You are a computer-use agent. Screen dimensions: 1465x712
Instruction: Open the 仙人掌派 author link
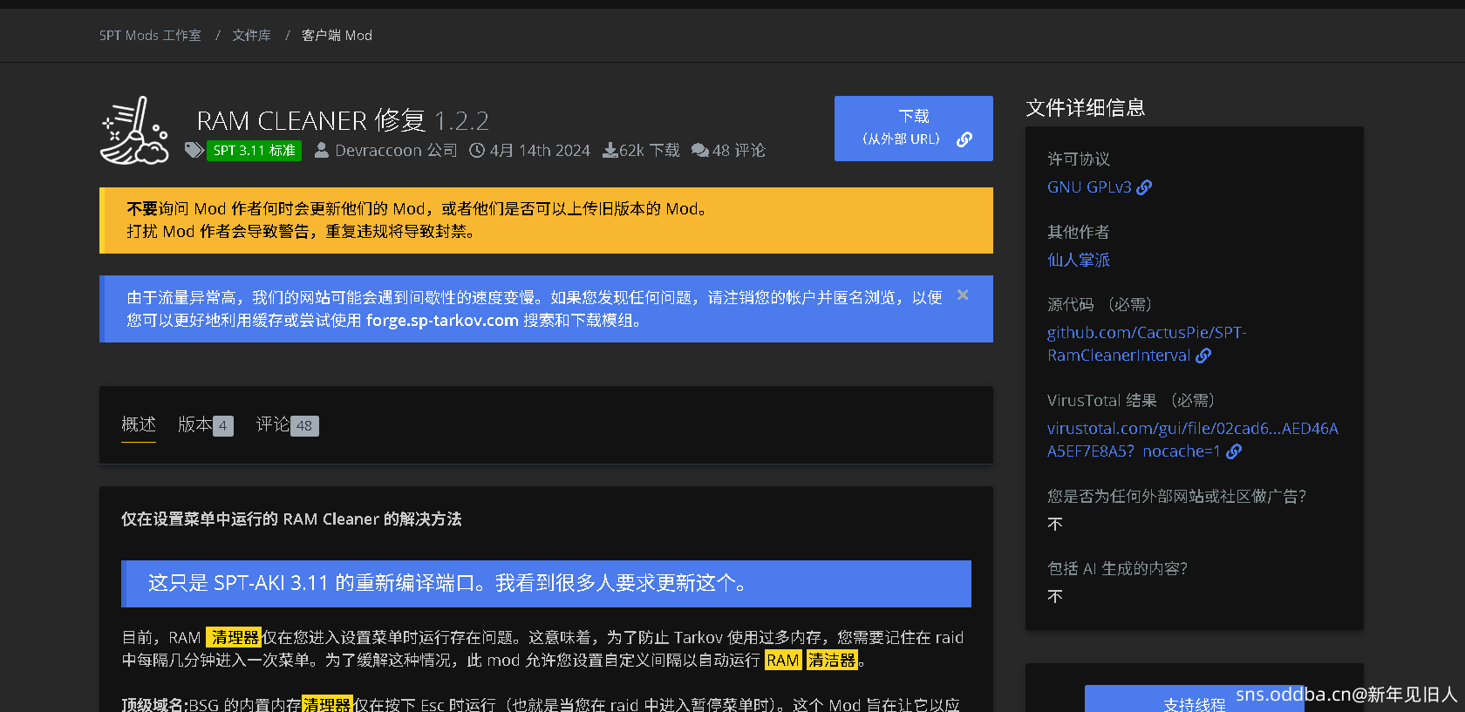pos(1079,260)
